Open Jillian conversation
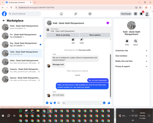153x123 pixels. (x=21, y=62)
